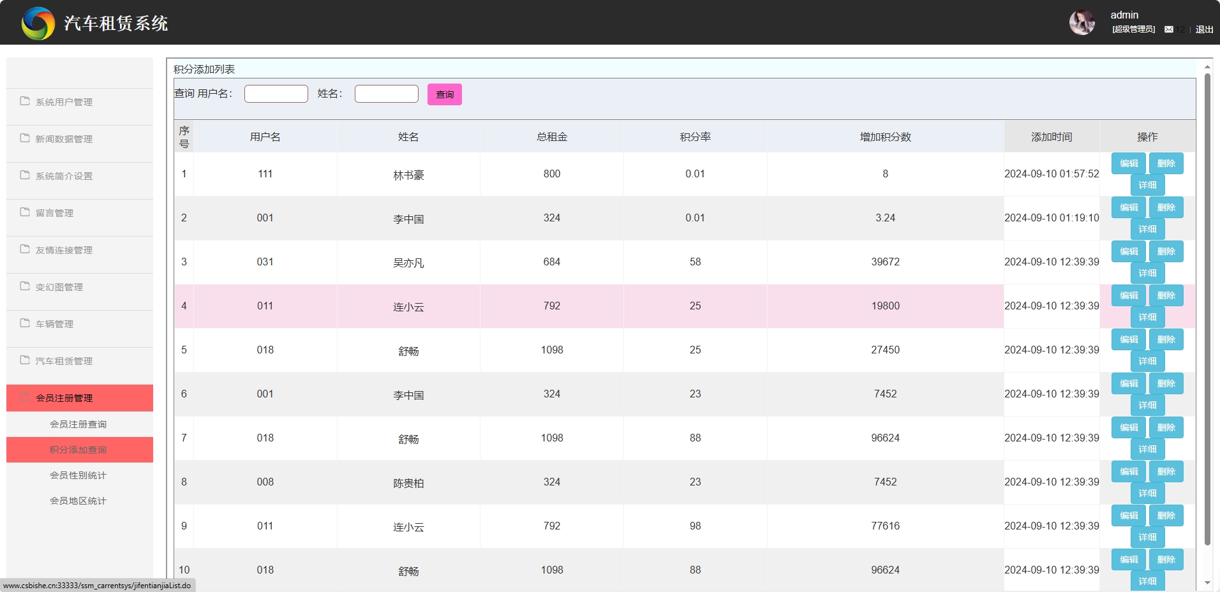Click 编辑 button for user 林书豪
Screen dimensions: 1220x592
[1128, 163]
